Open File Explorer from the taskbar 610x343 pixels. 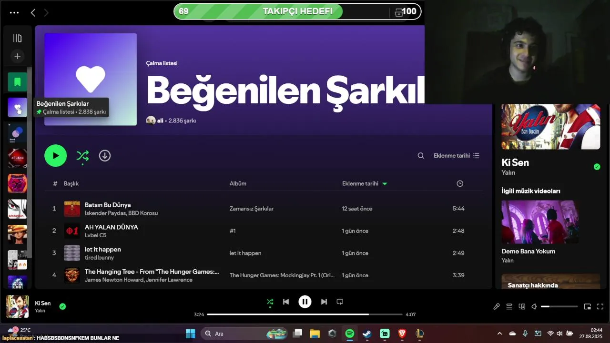tap(315, 333)
